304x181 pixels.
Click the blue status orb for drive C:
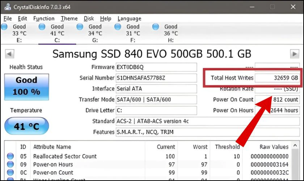(x=42, y=26)
